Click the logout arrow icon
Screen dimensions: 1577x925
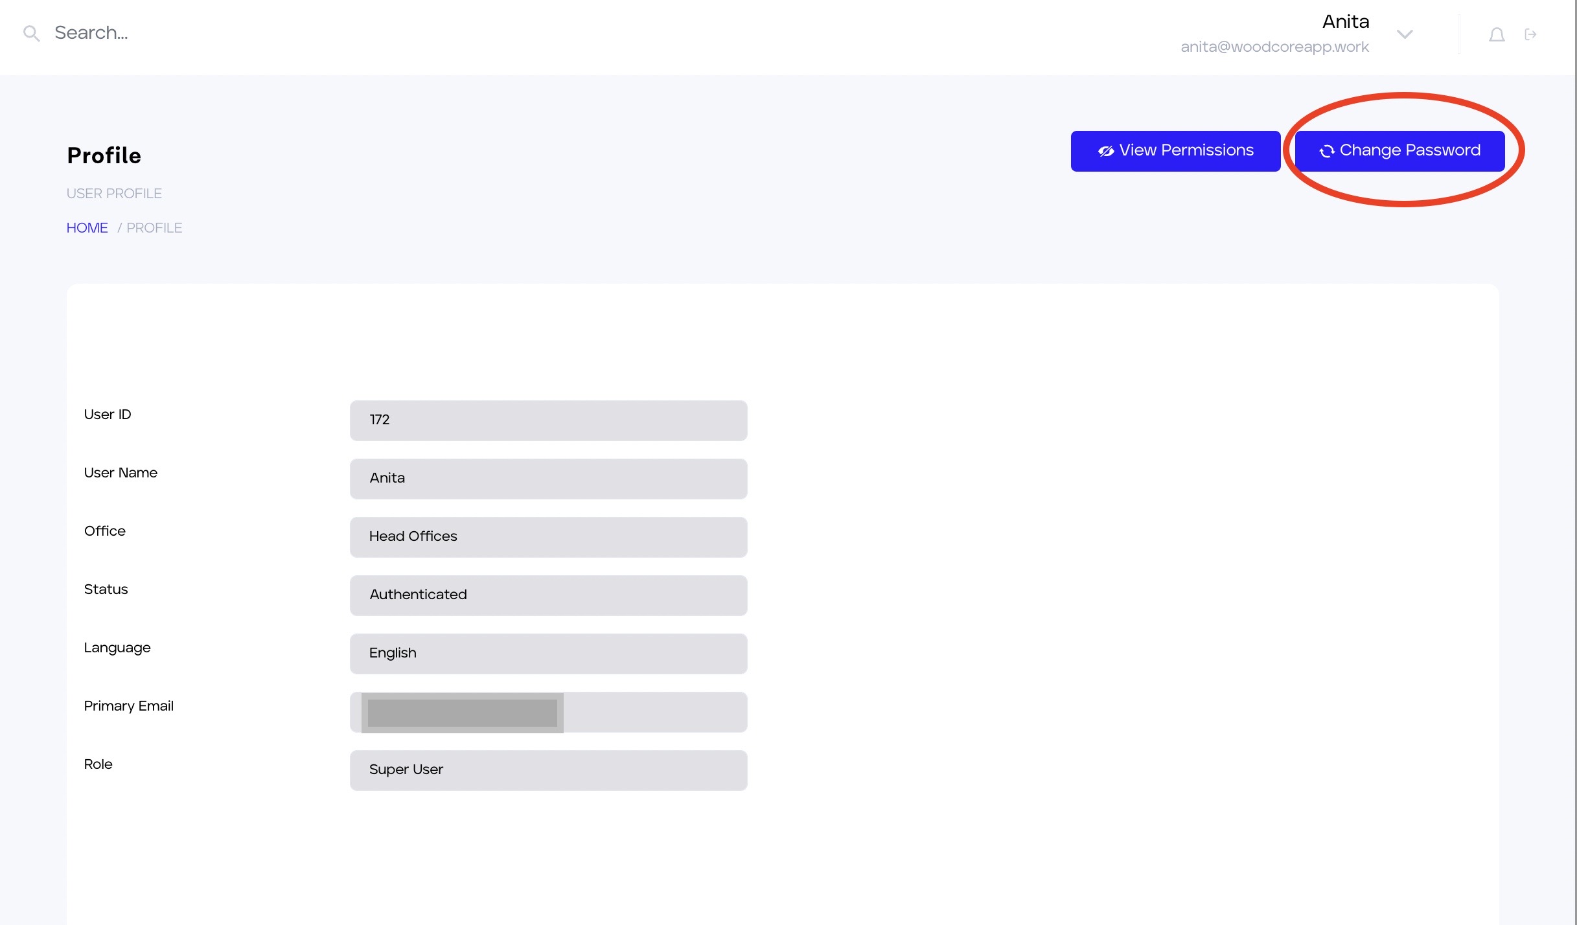pyautogui.click(x=1530, y=35)
